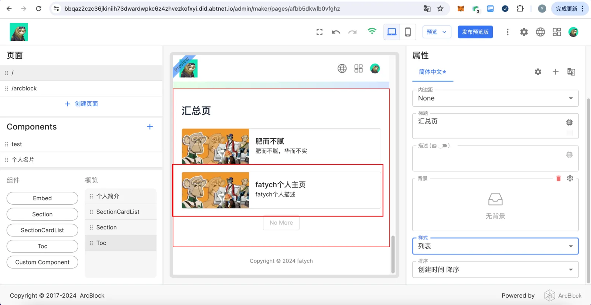Open the apps grid in top toolbar
Viewport: 591px width, 305px height.
[x=557, y=32]
